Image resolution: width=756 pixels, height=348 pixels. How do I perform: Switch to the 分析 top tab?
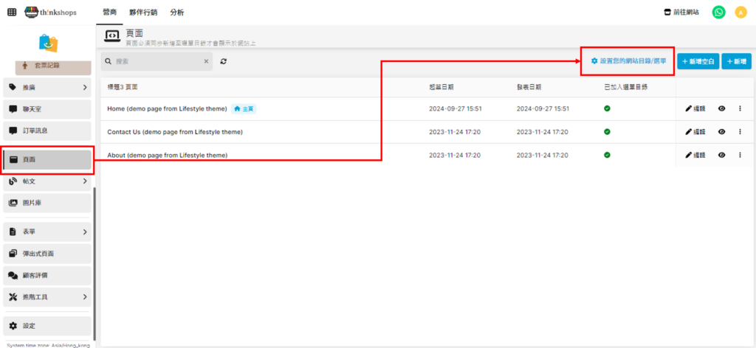coord(177,13)
